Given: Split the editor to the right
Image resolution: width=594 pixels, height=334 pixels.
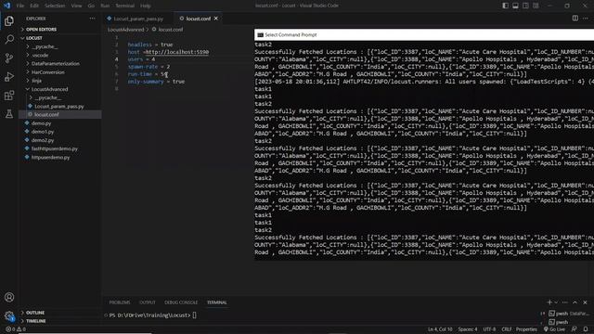Looking at the screenshot, I should click(575, 19).
